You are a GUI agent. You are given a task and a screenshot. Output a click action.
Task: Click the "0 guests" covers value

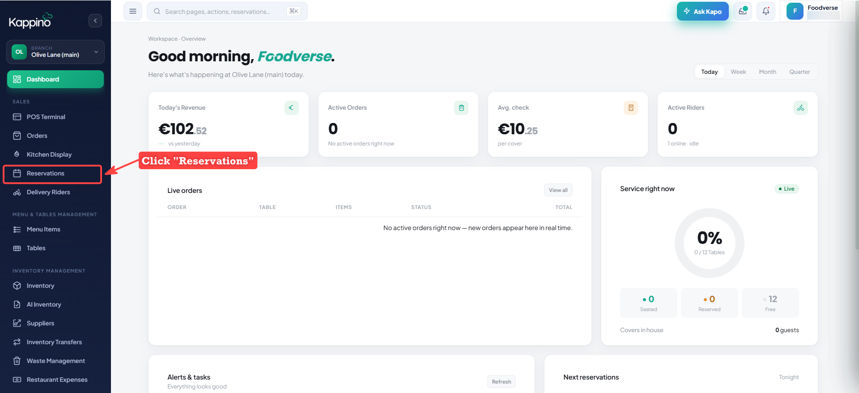tap(787, 330)
